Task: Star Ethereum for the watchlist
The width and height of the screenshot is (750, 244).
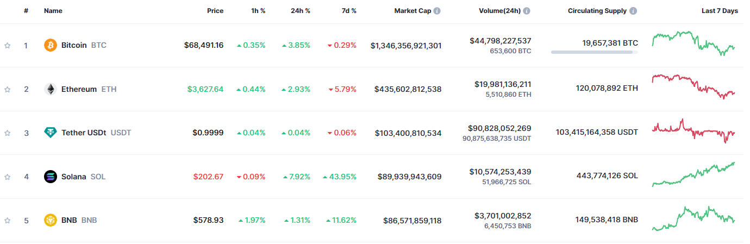Action: tap(8, 89)
